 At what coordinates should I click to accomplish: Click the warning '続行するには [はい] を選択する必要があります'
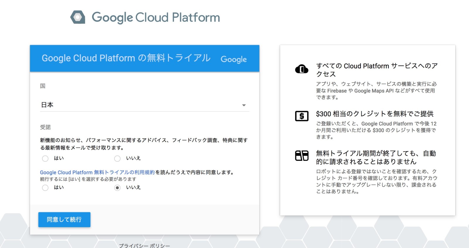point(88,179)
